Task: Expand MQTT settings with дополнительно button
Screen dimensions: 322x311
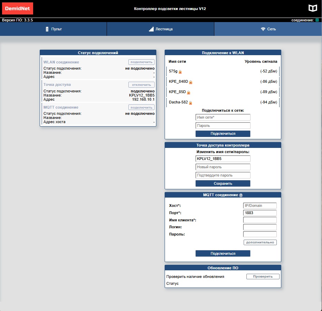Action: [x=260, y=242]
